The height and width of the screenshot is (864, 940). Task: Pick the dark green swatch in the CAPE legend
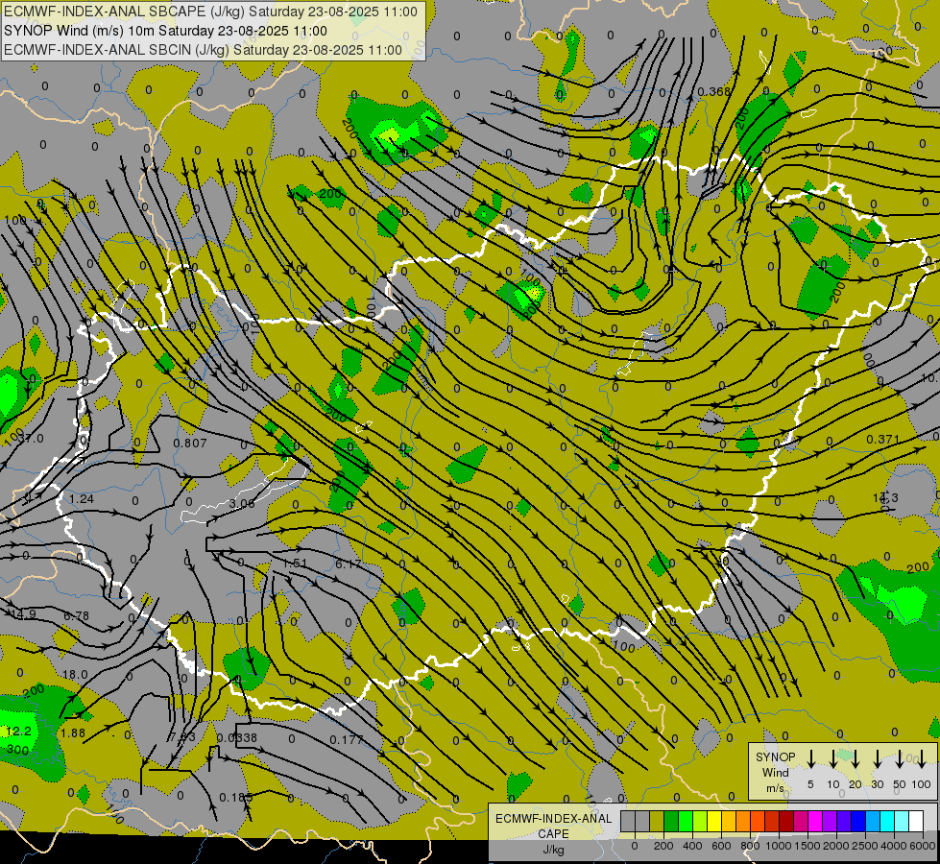[671, 821]
